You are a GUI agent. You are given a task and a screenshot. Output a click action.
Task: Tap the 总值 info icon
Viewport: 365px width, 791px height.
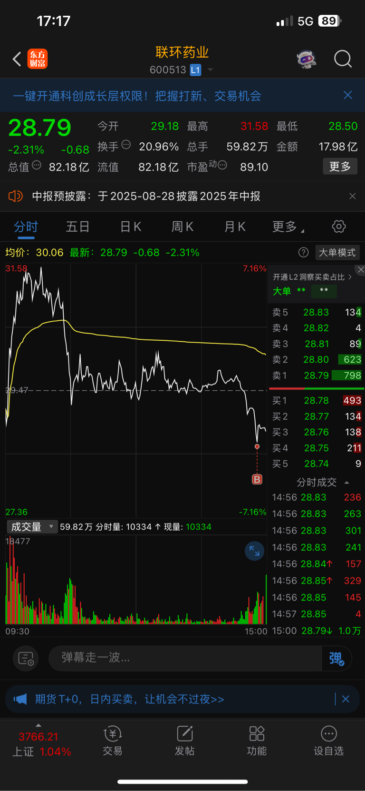(37, 166)
